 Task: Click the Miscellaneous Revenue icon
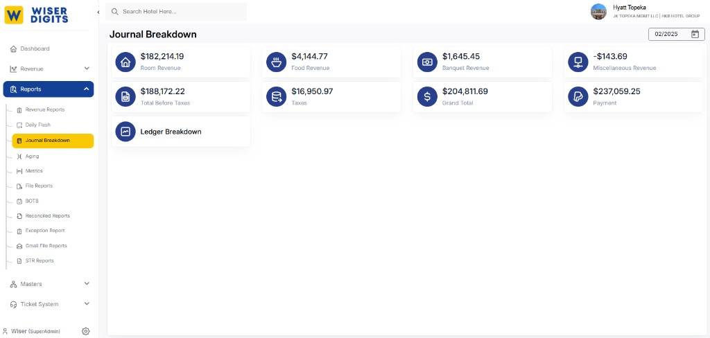(x=578, y=62)
